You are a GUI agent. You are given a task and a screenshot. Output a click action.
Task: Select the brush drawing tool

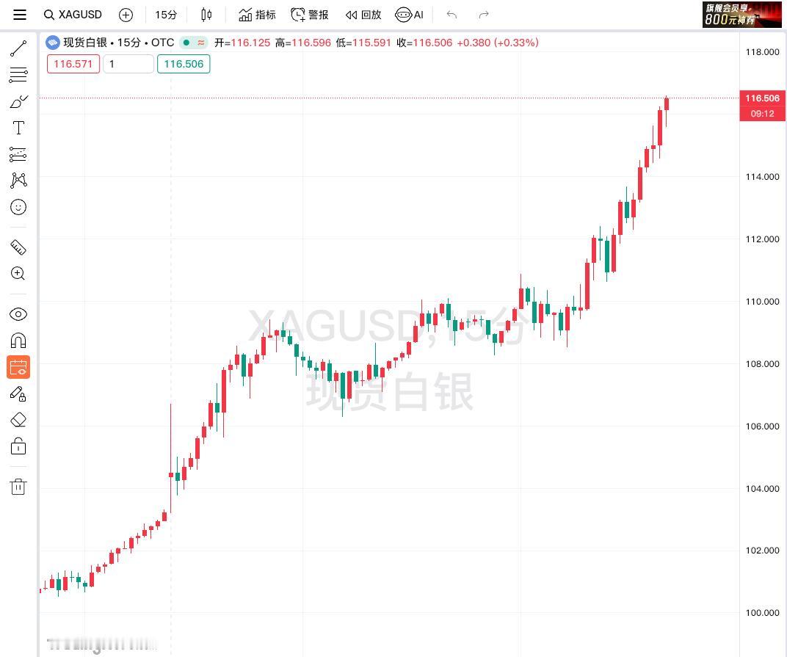(18, 101)
